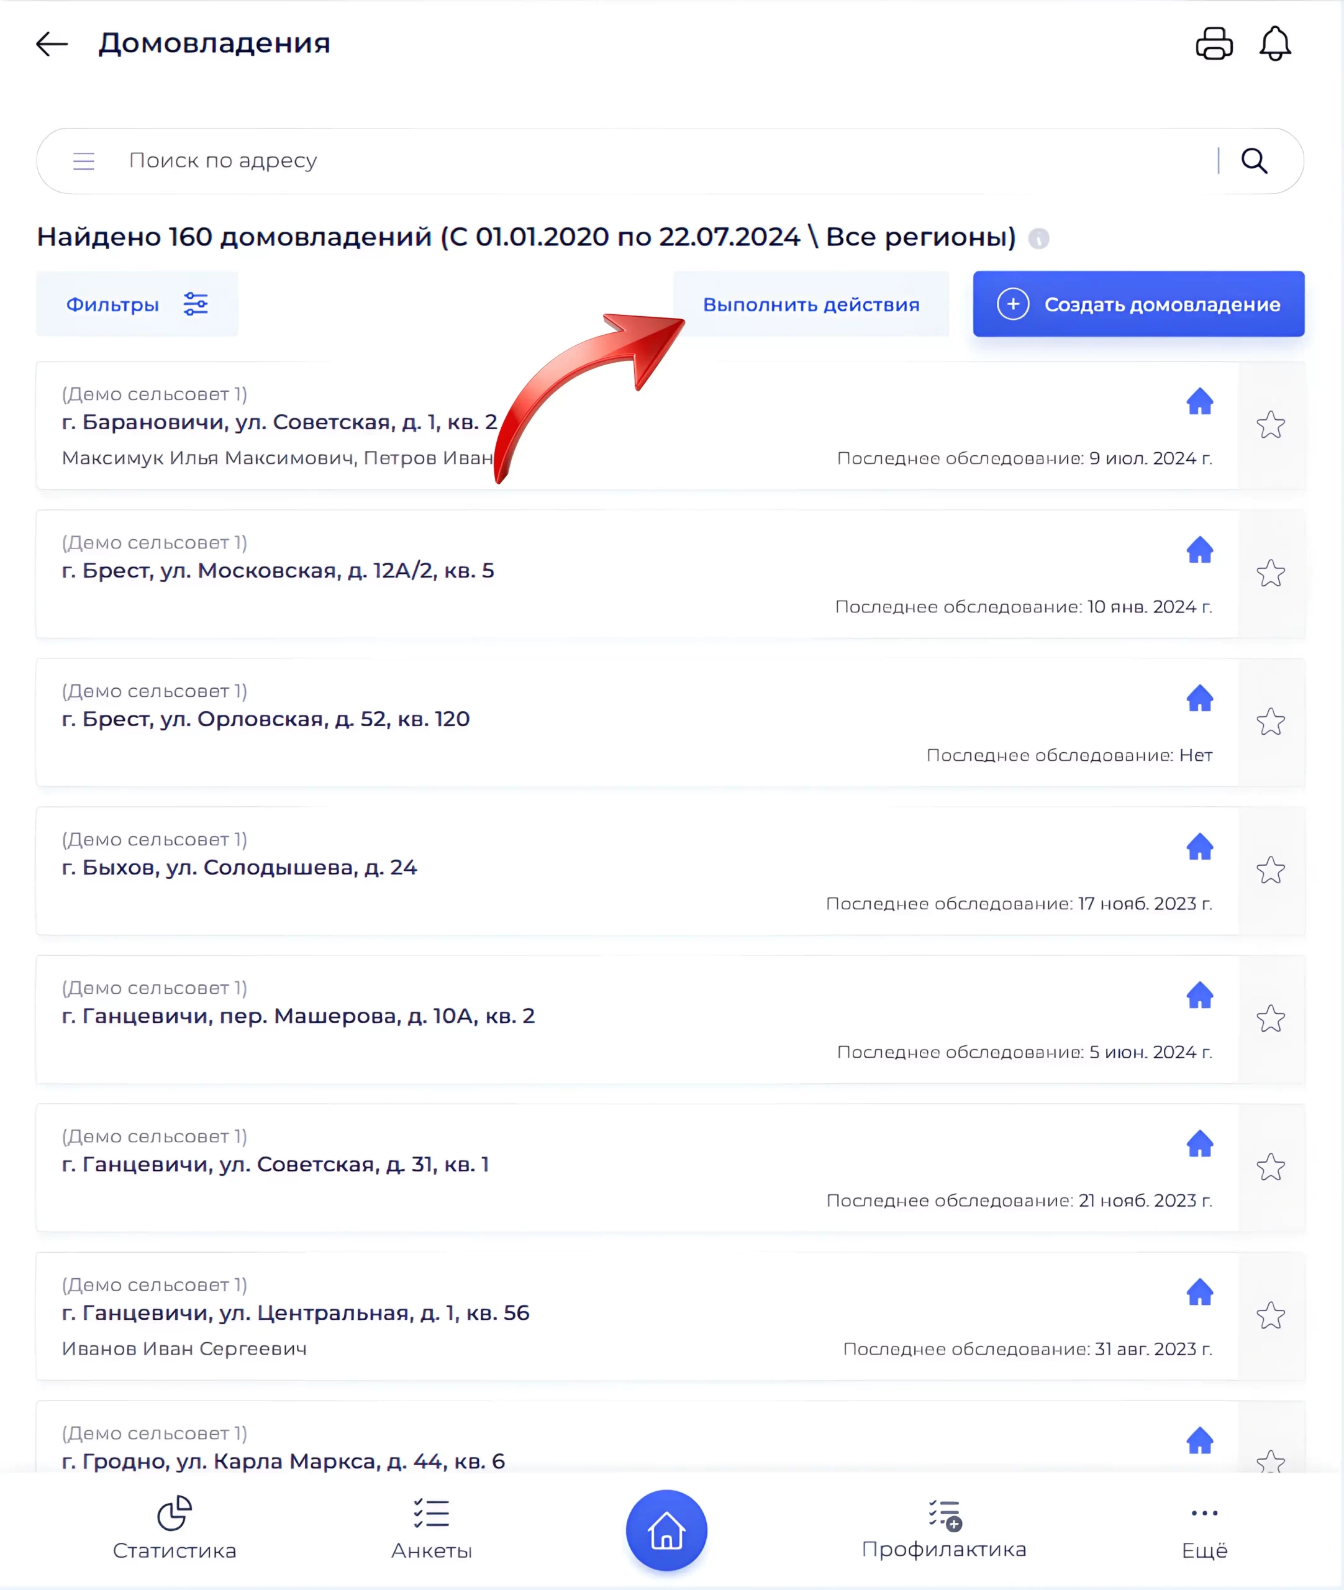The height and width of the screenshot is (1590, 1344).
Task: Open the Фильтры panel
Action: tap(137, 304)
